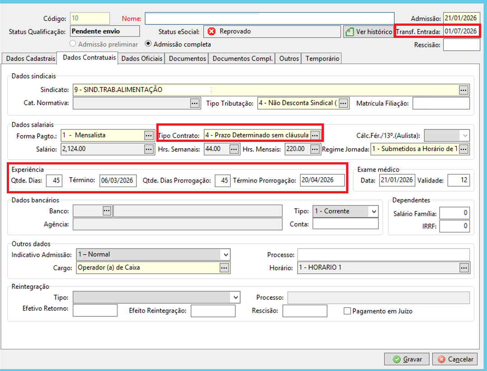
Task: Switch to the Temporário tab
Action: pos(322,58)
